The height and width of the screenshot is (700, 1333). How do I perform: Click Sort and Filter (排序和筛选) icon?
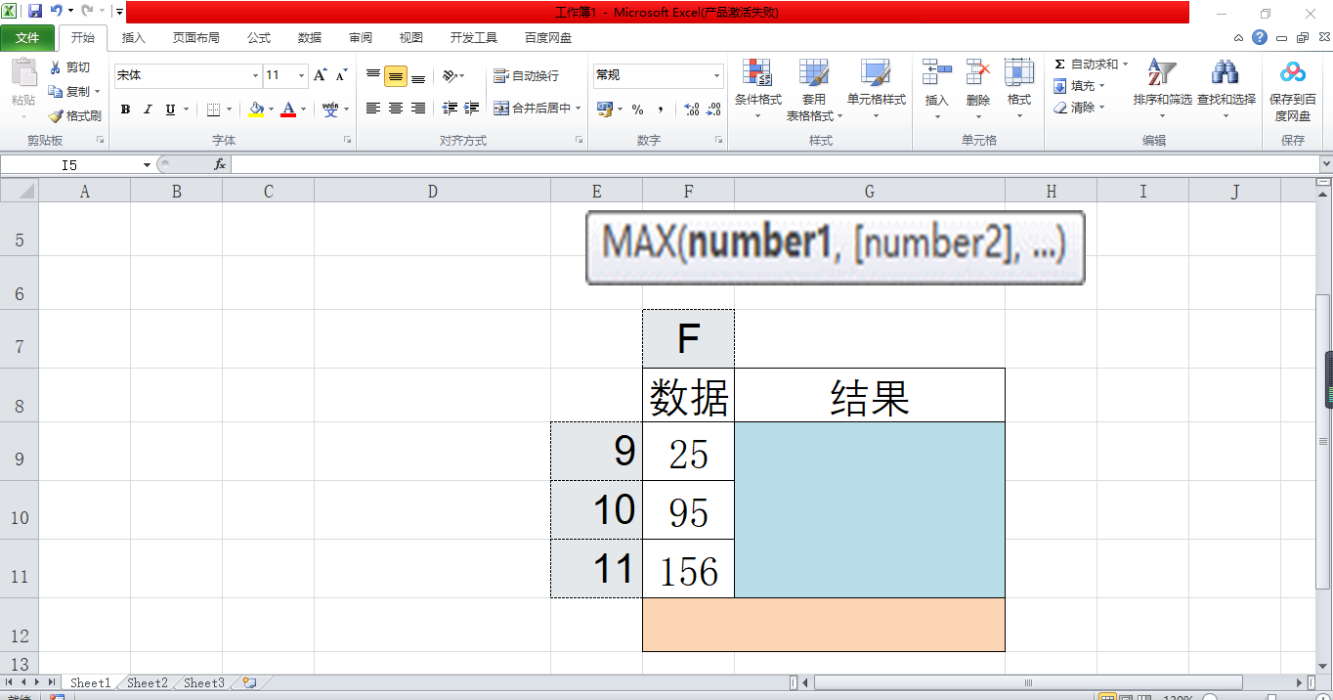[x=1162, y=73]
